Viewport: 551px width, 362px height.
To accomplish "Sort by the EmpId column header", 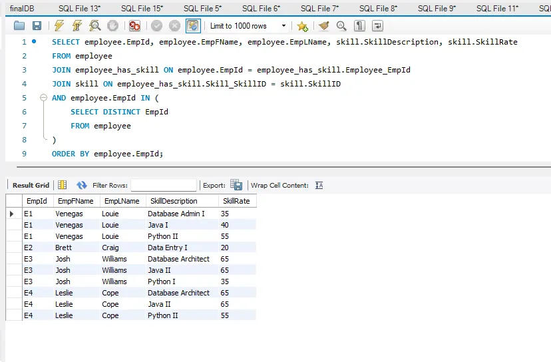I will point(38,201).
